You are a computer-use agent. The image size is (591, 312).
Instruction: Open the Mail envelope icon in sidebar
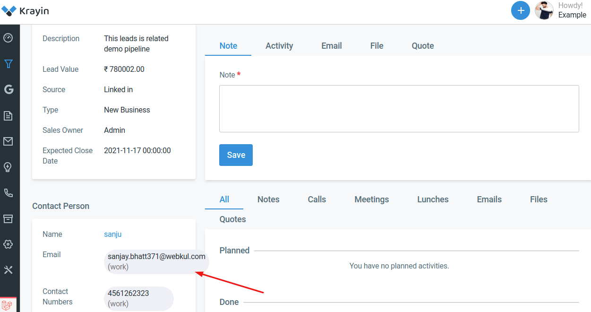pyautogui.click(x=9, y=141)
